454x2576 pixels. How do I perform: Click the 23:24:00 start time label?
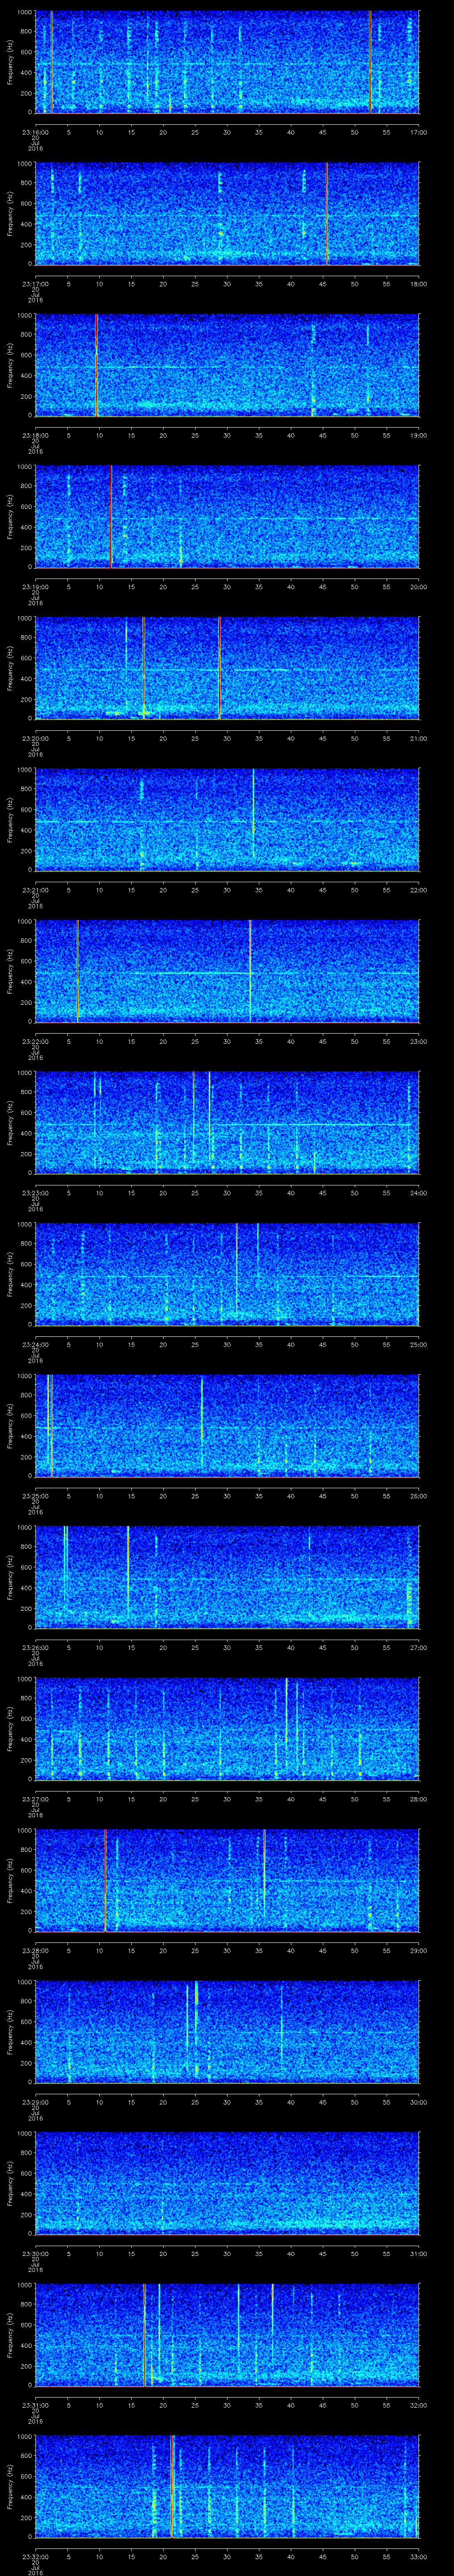coord(35,1344)
